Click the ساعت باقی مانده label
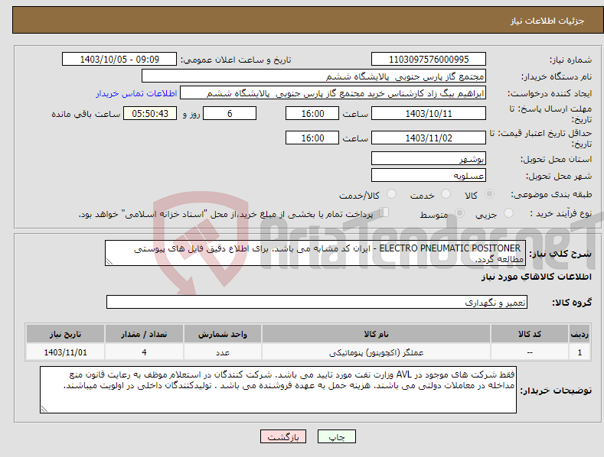Viewport: 604px width, 457px height. click(x=86, y=115)
